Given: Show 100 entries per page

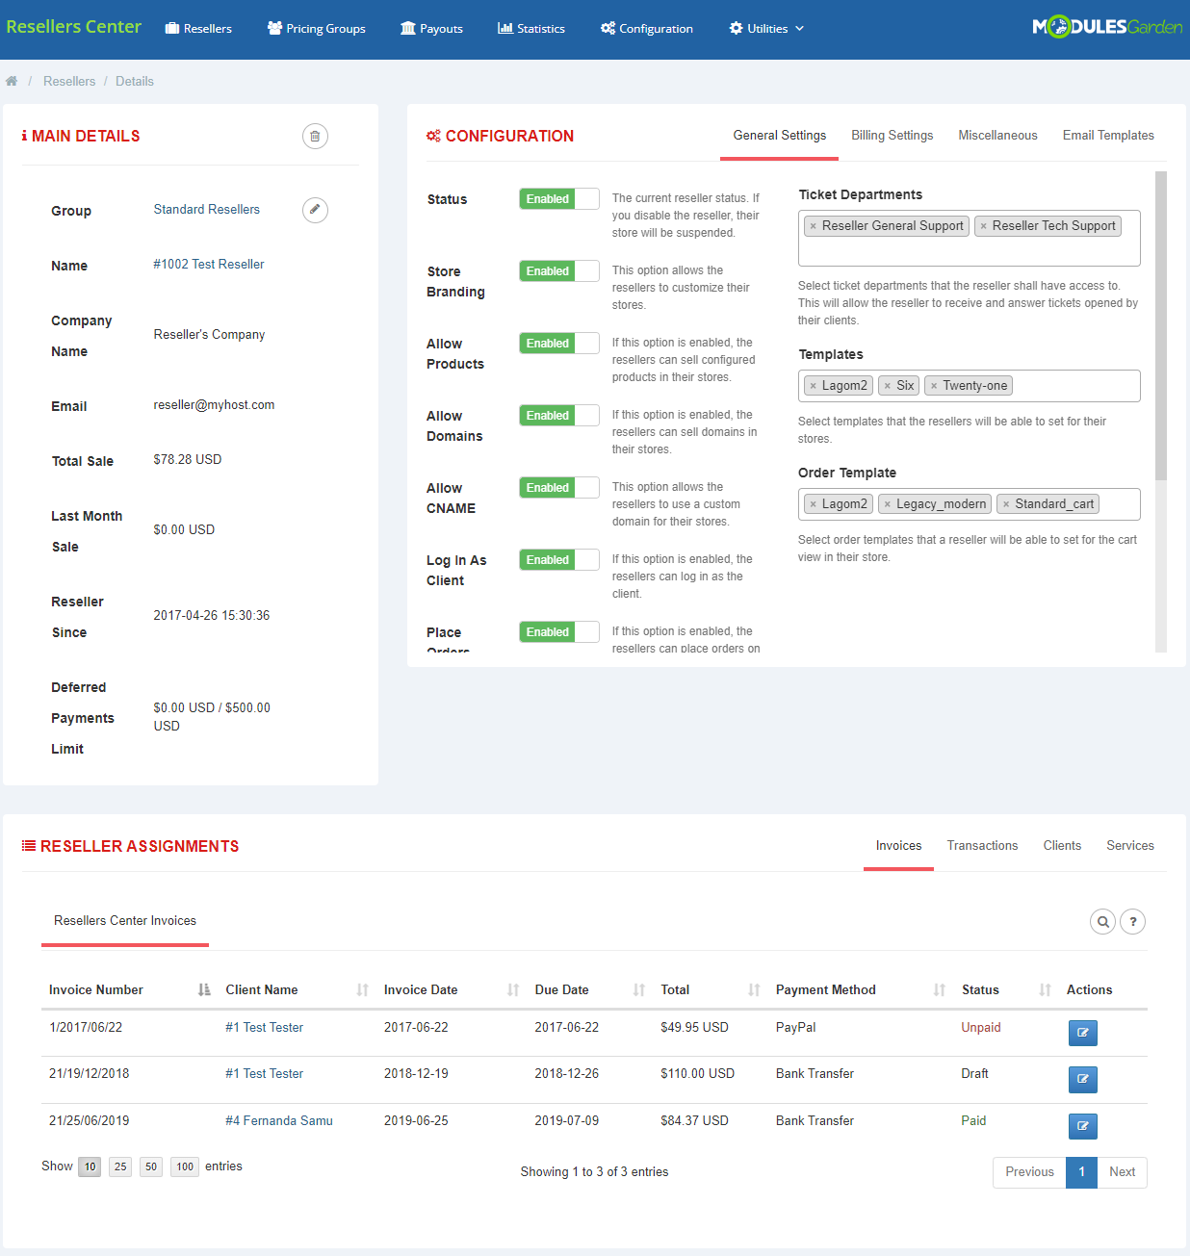Looking at the screenshot, I should (x=185, y=1166).
